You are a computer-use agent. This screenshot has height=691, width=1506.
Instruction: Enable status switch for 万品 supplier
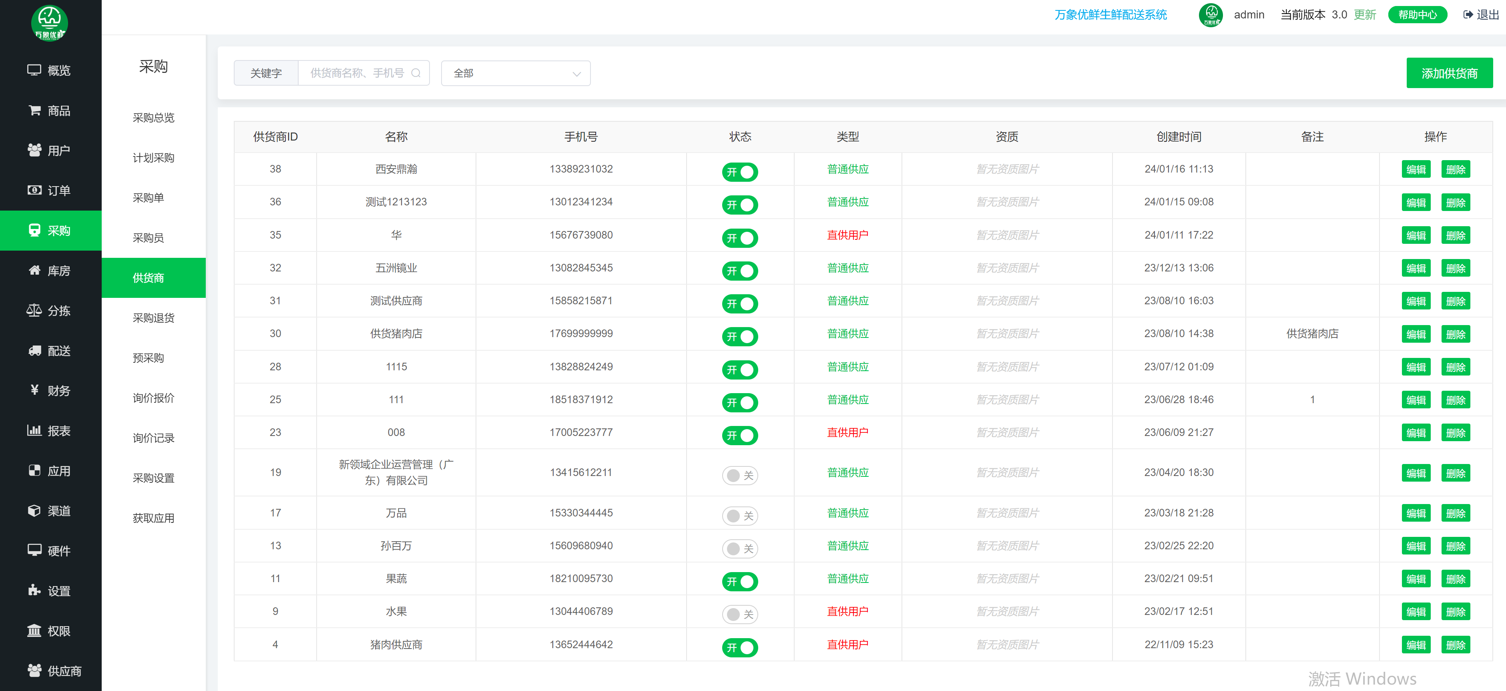[x=739, y=516]
